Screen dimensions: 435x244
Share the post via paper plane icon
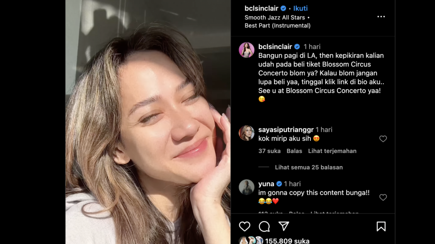coord(283,226)
